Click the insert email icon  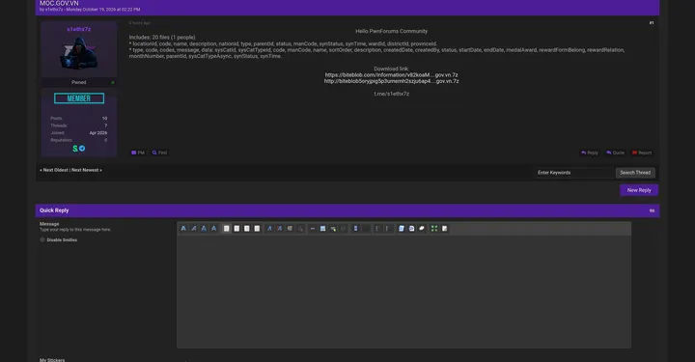pos(333,229)
